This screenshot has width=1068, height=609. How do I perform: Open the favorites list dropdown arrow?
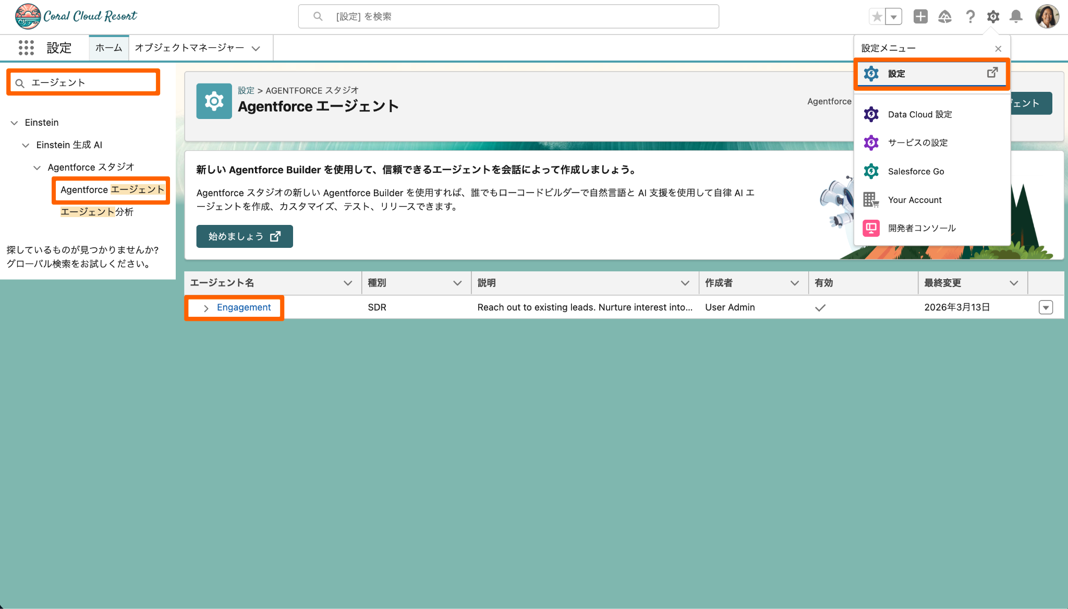coord(894,17)
